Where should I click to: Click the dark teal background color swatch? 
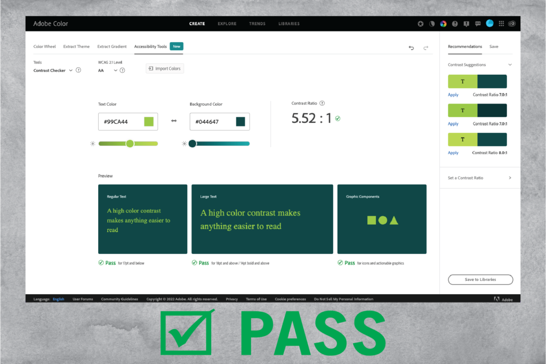240,121
